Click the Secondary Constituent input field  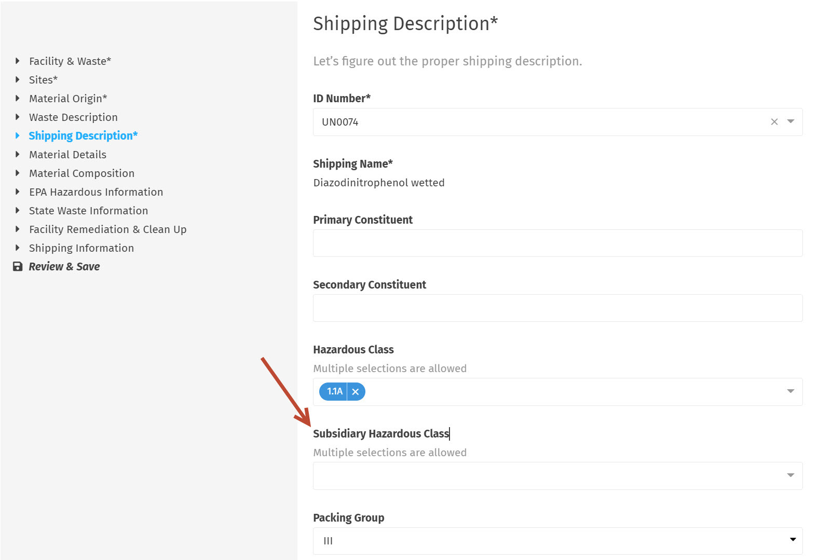tap(557, 308)
